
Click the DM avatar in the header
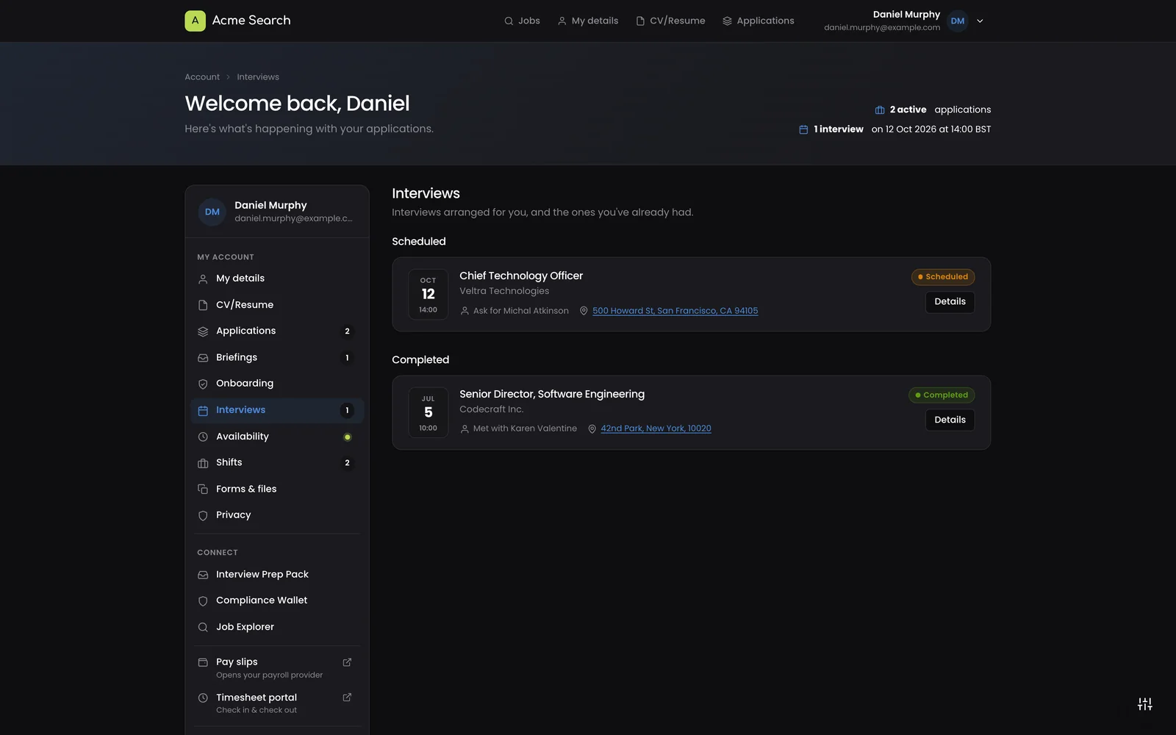click(958, 21)
